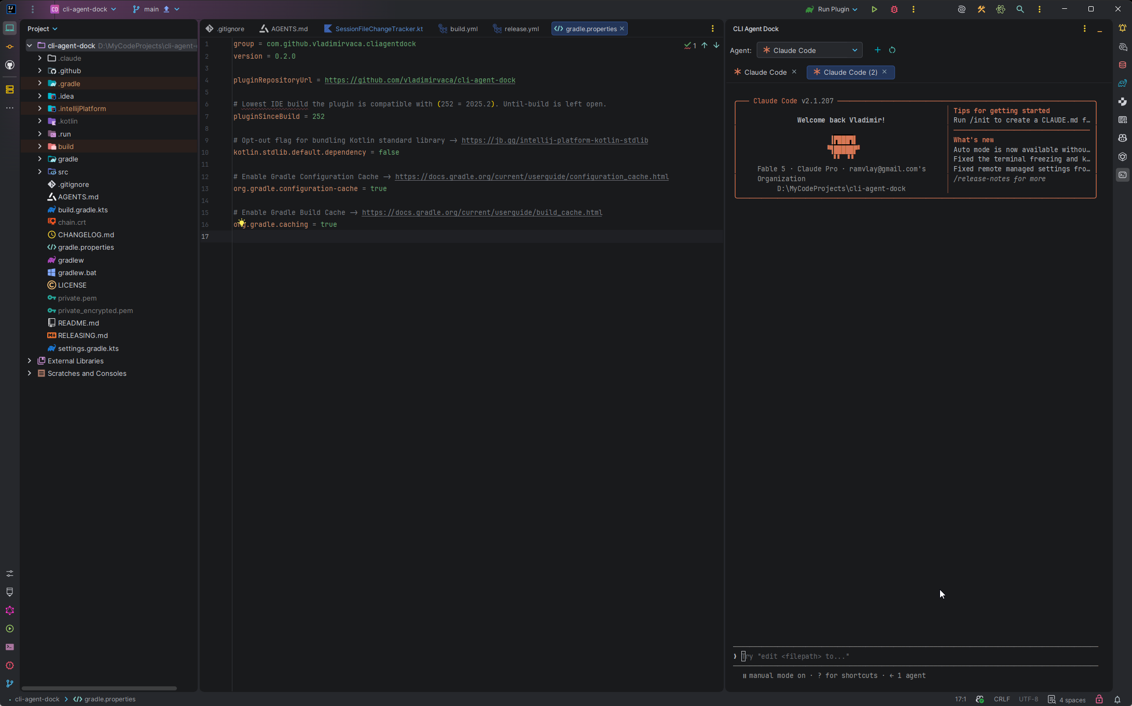
Task: Open the intellij-platform-kotlin-stdlib link
Action: (x=555, y=140)
